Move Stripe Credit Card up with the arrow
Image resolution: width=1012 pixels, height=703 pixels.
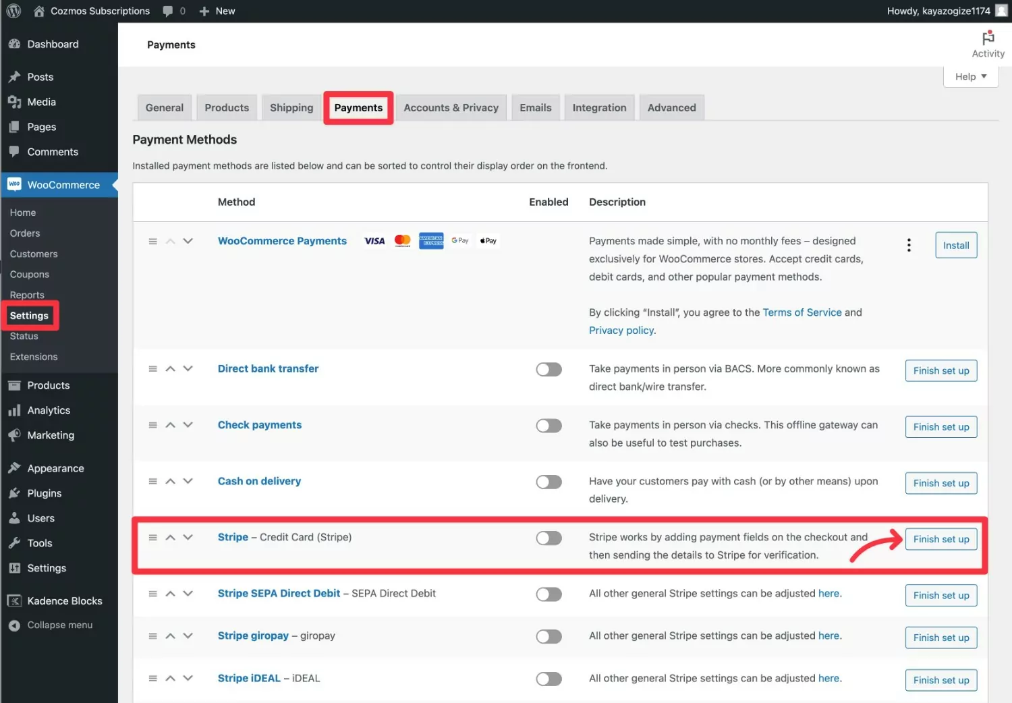coord(171,538)
